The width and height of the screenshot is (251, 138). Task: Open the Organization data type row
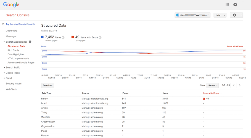142,126
